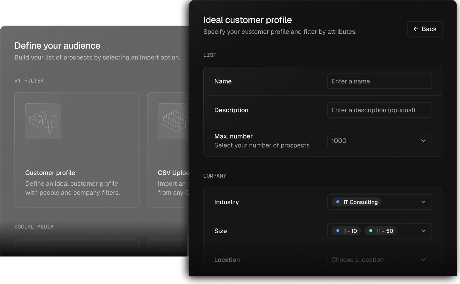Click the Location field chevron arrow
Image resolution: width=460 pixels, height=284 pixels.
pos(423,260)
